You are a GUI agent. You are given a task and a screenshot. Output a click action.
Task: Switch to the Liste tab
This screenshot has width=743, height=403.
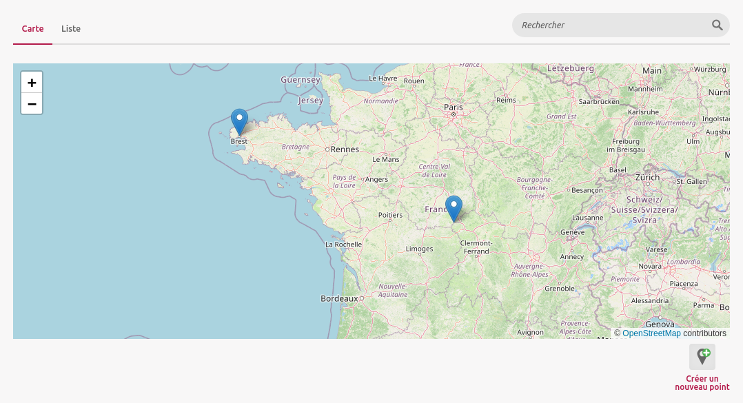point(70,28)
